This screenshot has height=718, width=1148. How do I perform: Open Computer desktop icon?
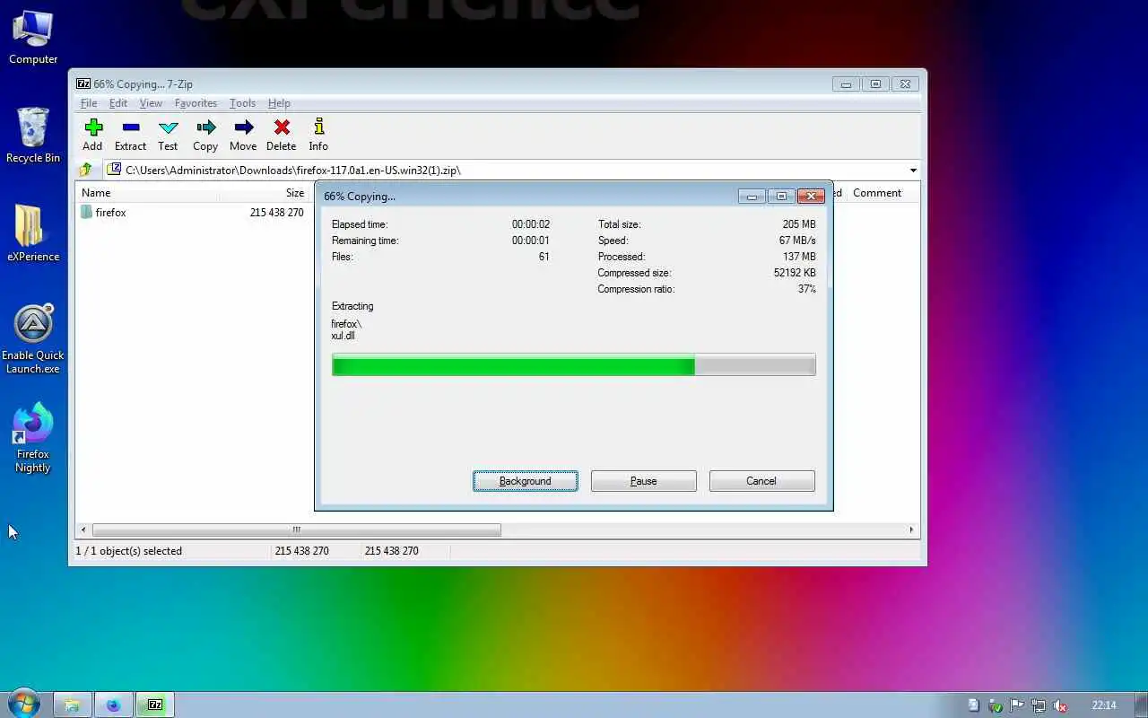tap(33, 37)
